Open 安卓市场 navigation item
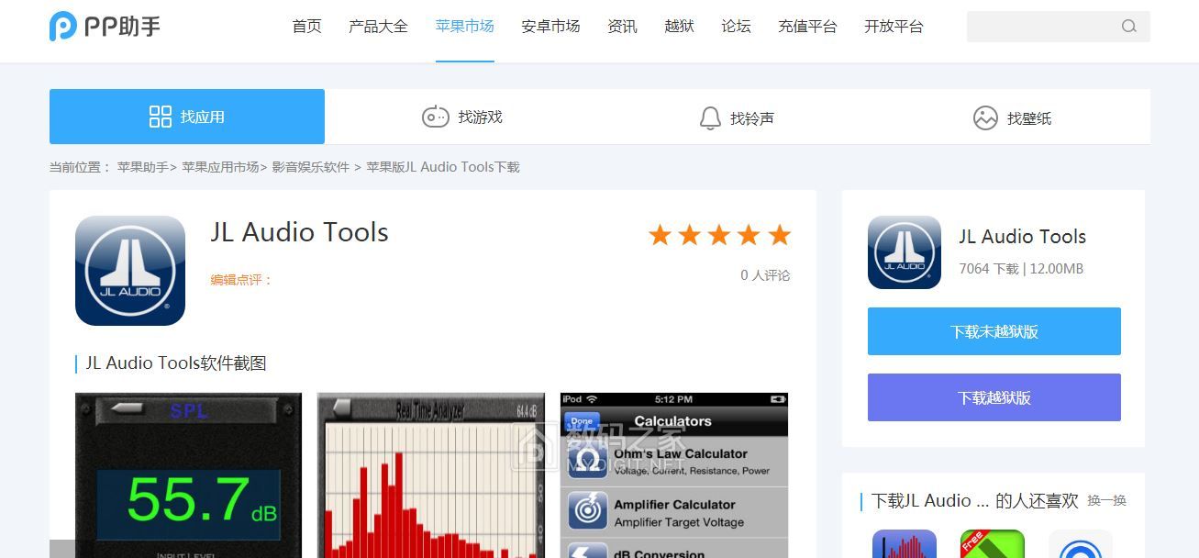Image resolution: width=1199 pixels, height=558 pixels. click(550, 27)
